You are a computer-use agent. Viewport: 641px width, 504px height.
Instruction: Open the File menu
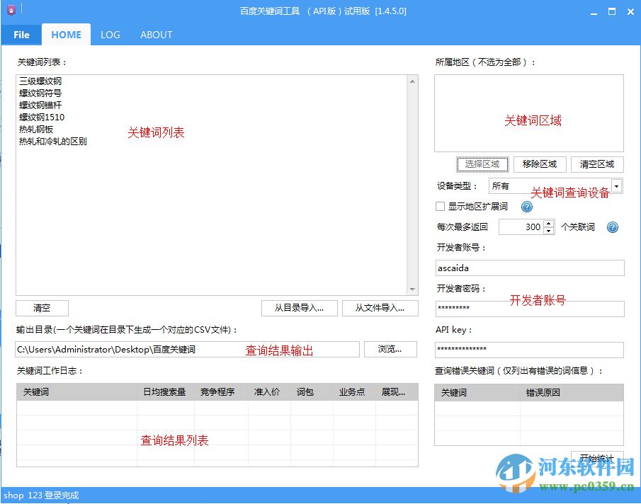click(21, 34)
